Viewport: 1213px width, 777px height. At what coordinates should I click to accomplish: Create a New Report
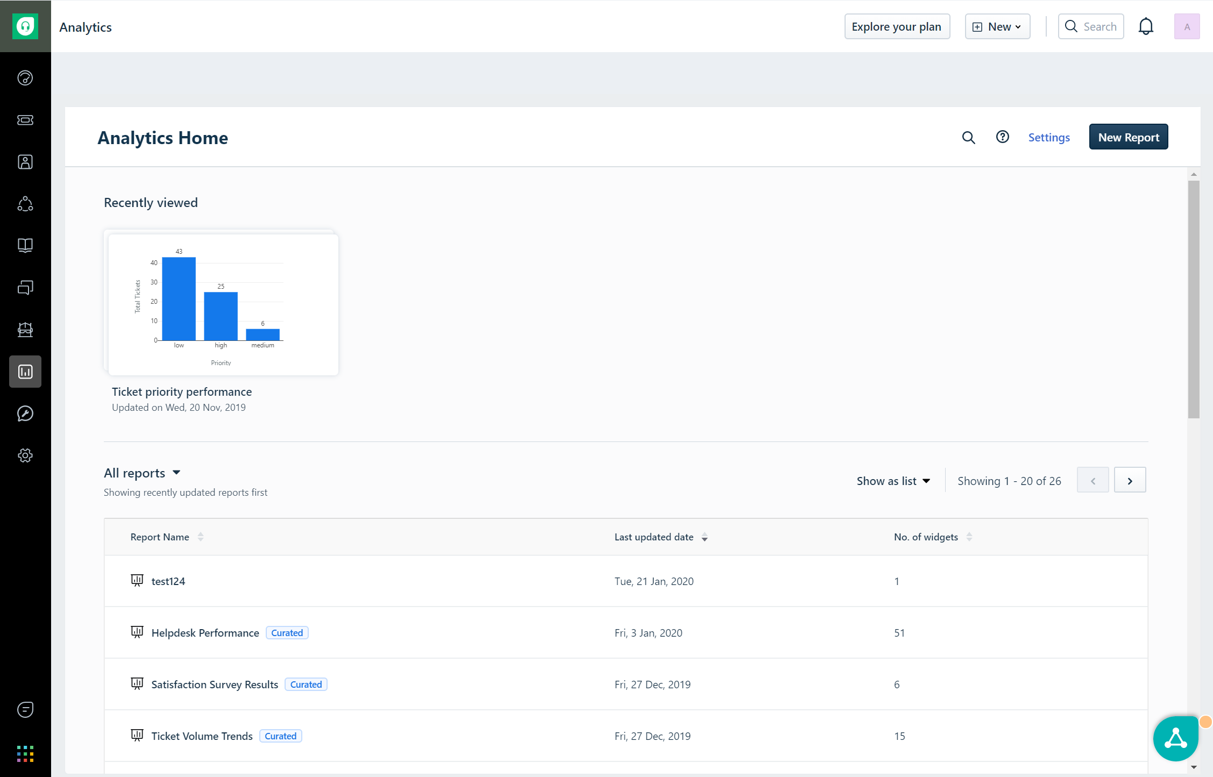1128,137
